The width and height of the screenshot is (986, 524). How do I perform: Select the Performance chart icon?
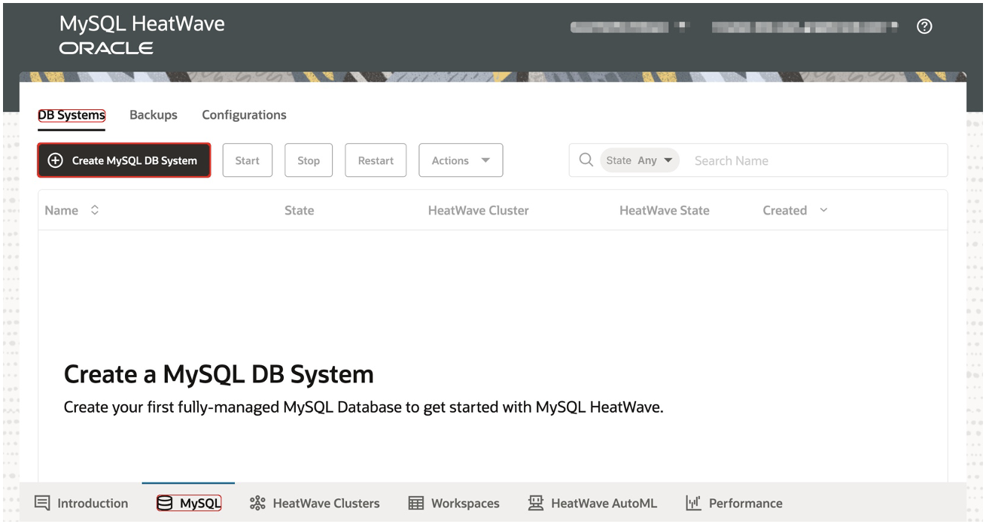pos(694,503)
